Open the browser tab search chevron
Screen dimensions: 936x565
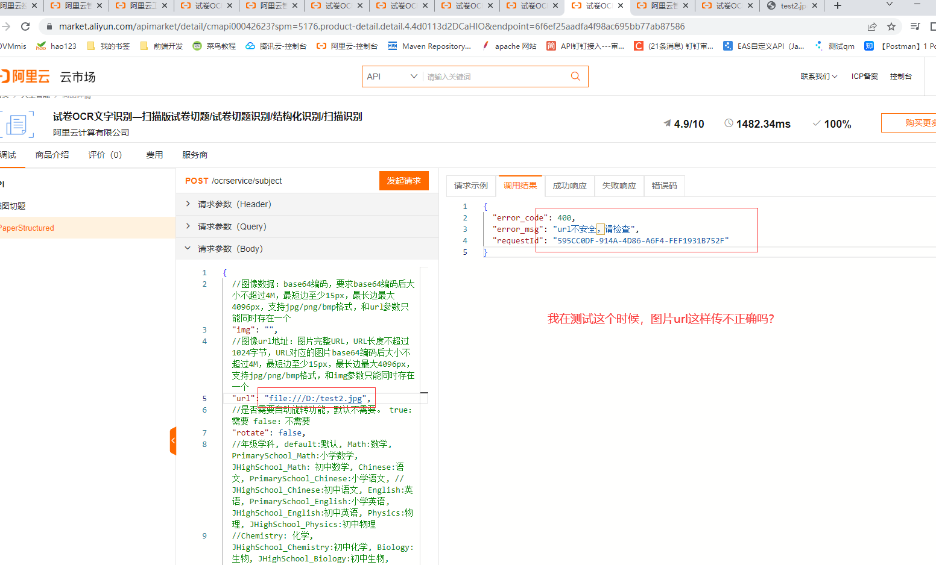(x=890, y=5)
